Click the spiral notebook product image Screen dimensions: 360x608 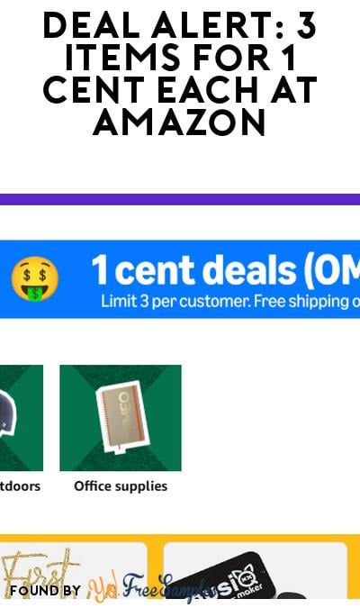tap(122, 417)
